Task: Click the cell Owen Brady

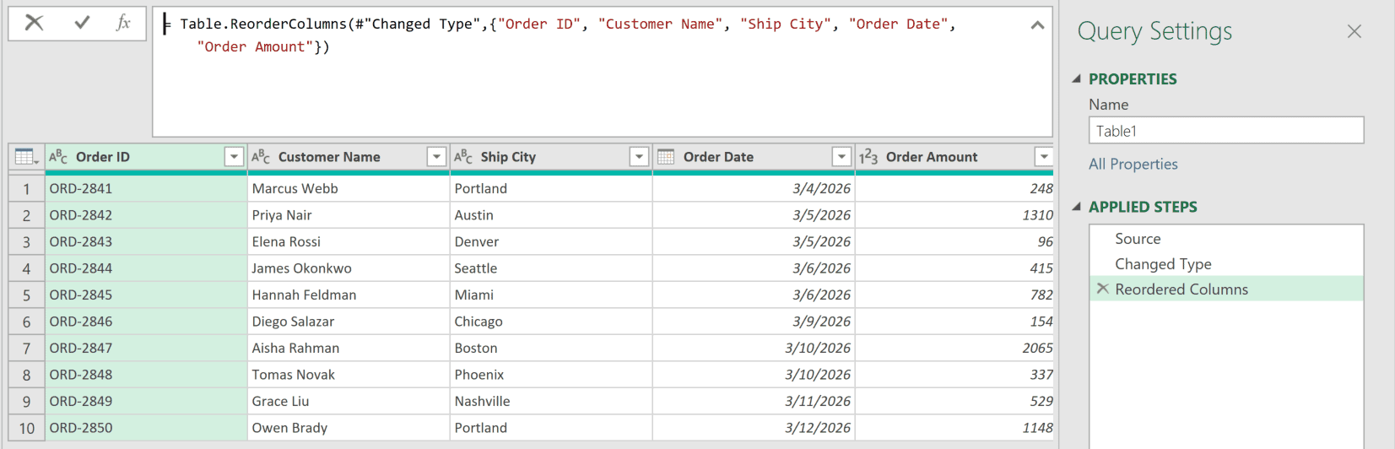Action: pos(349,428)
